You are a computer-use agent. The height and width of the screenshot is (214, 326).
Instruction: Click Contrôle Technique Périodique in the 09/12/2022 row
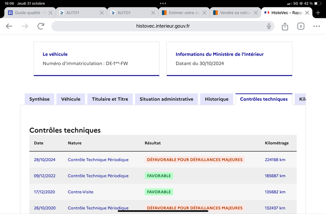coord(98,176)
